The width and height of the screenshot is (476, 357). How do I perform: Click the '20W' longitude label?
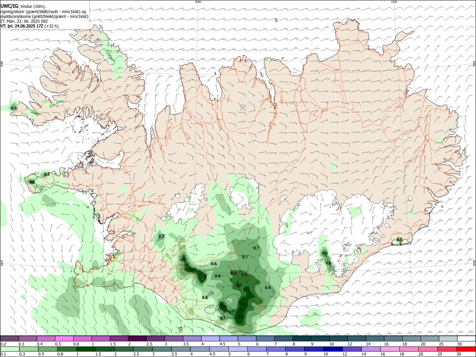198,2
